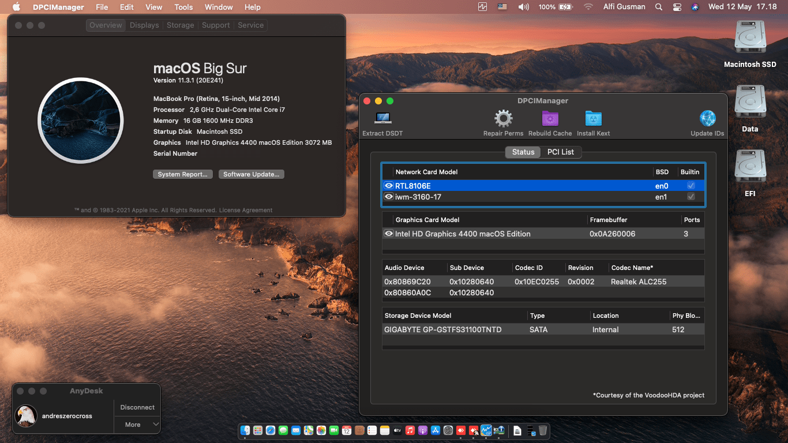Click the System Report button
Screen dimensions: 788x443
[x=183, y=174]
